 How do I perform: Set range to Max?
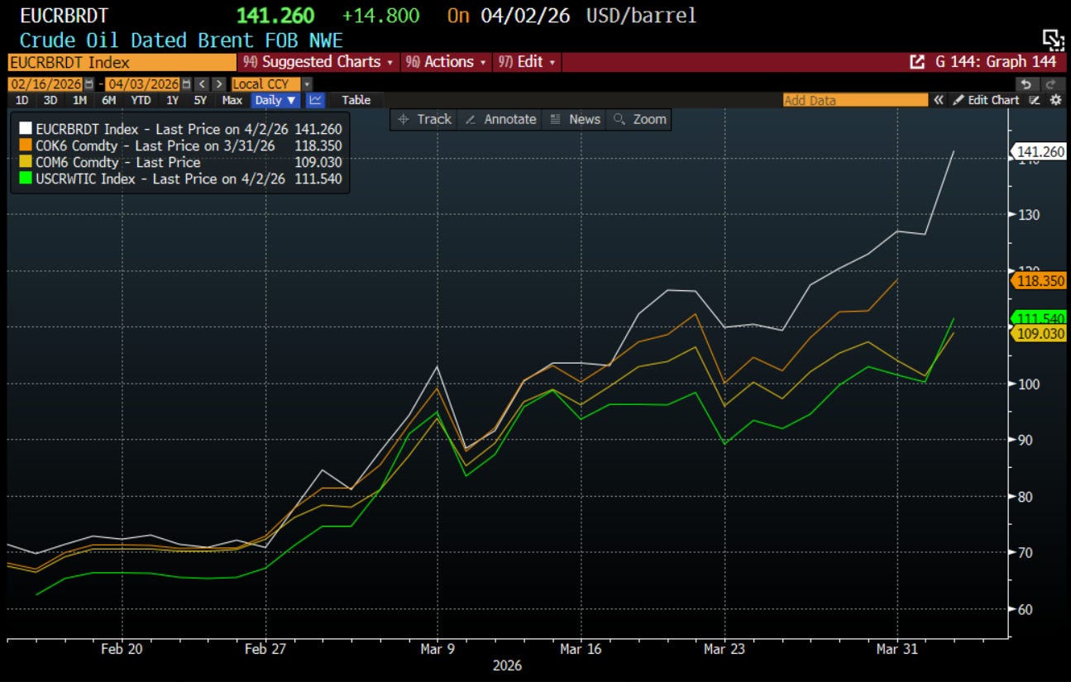[x=232, y=100]
